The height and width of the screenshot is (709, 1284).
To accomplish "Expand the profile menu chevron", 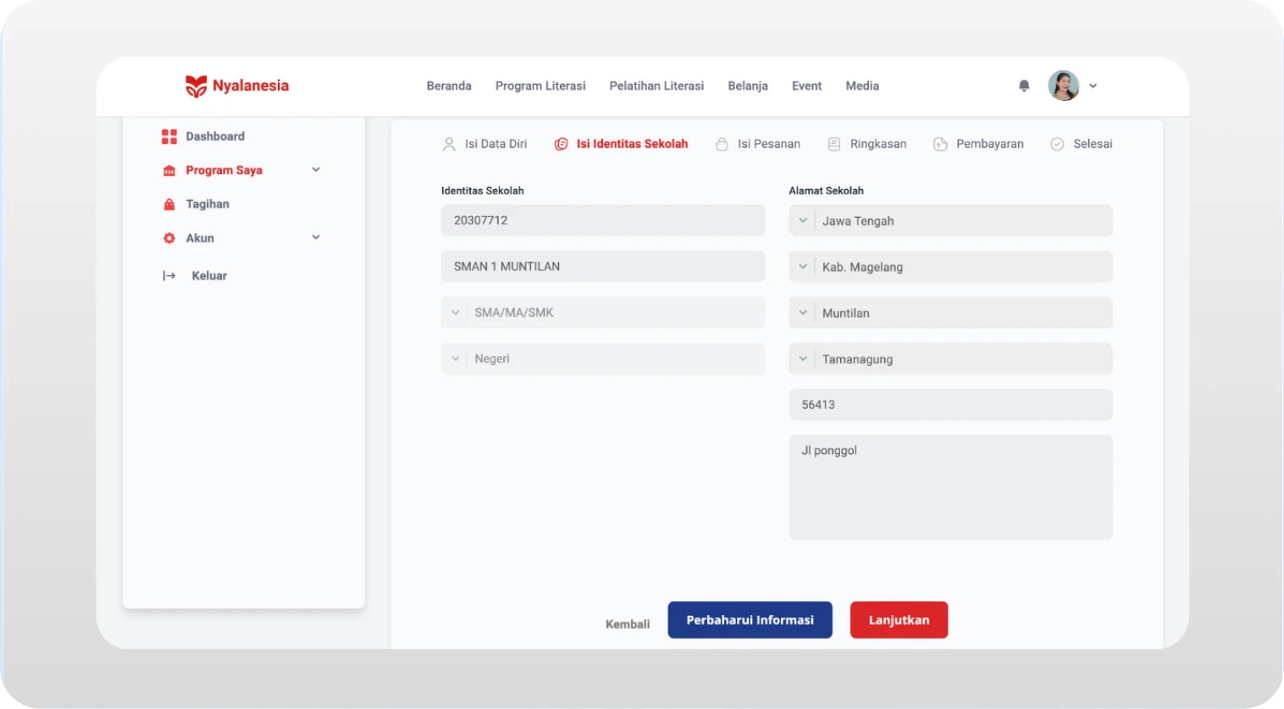I will pyautogui.click(x=1093, y=86).
